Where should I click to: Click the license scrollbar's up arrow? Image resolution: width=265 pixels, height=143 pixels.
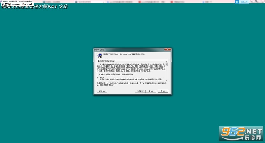167,61
